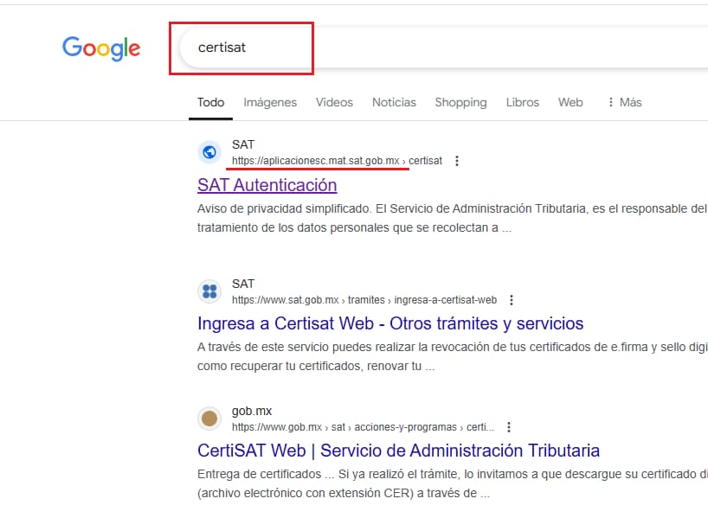Click the snippet about revocación de certificados
Image resolution: width=708 pixels, height=518 pixels.
point(452,356)
